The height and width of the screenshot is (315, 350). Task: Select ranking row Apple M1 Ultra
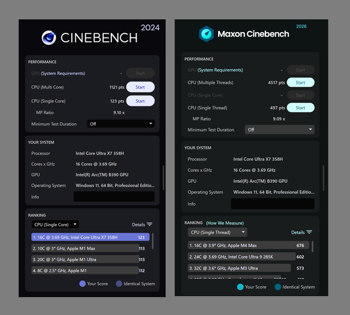88,260
